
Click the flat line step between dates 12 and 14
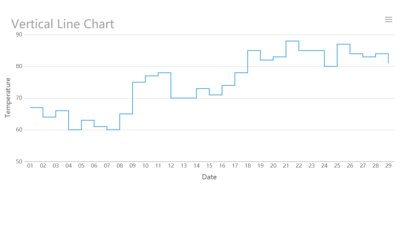click(184, 98)
